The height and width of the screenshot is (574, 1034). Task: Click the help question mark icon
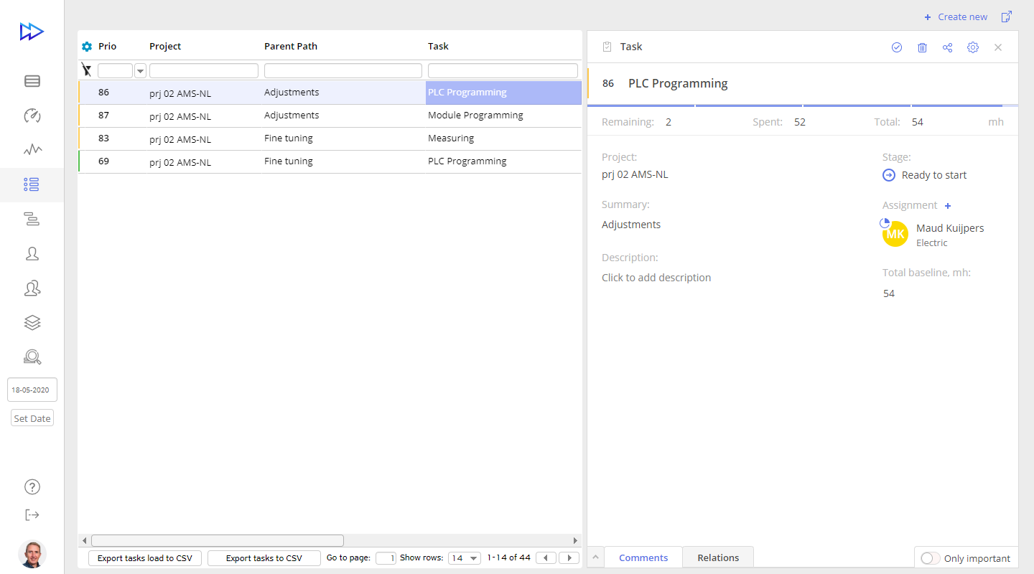(x=32, y=486)
